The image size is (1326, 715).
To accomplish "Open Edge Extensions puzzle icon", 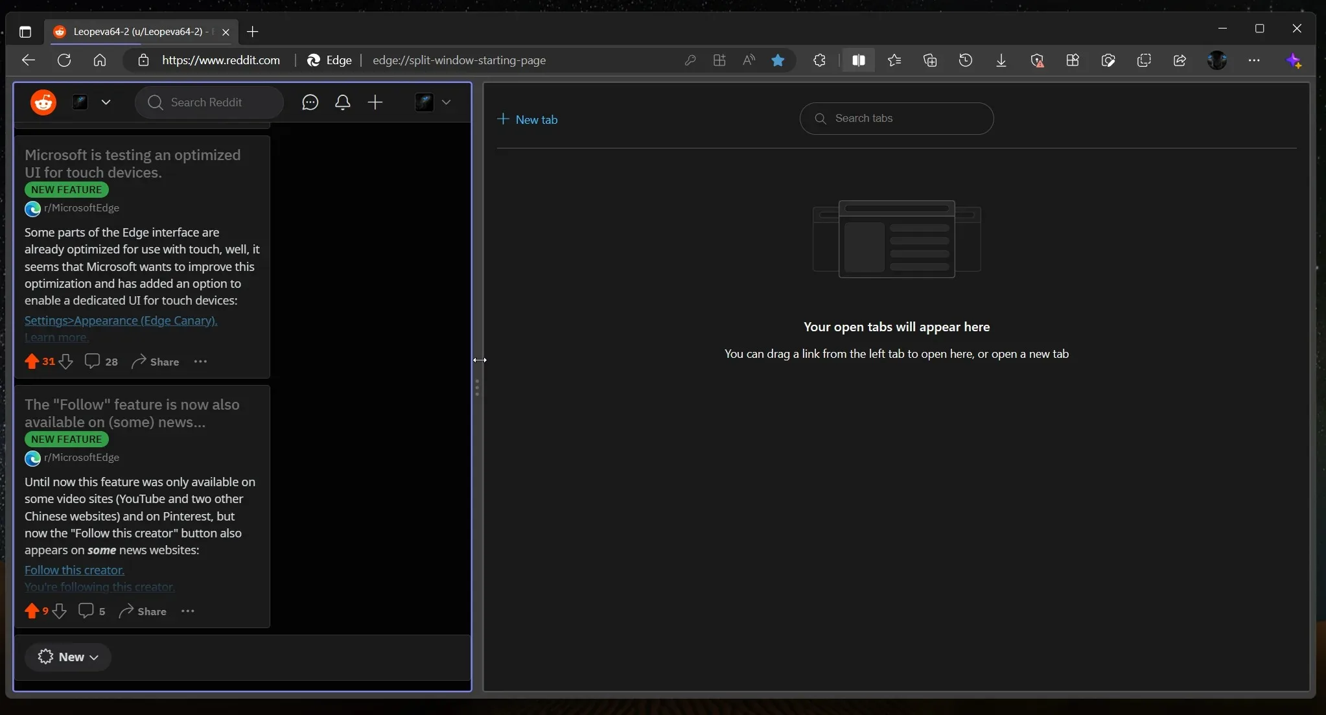I will (x=819, y=60).
